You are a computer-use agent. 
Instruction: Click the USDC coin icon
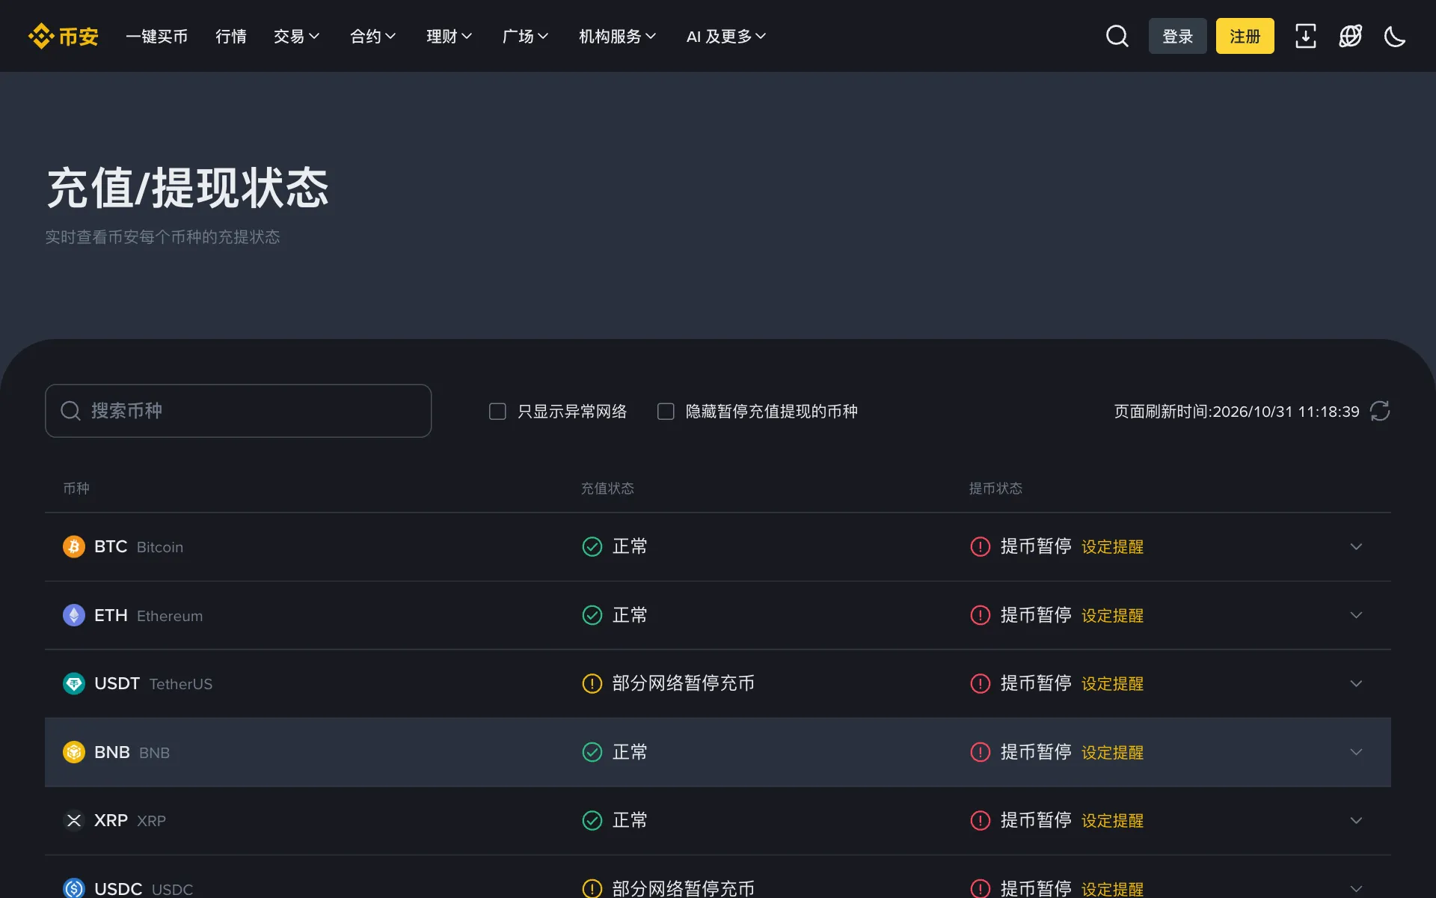(x=74, y=888)
